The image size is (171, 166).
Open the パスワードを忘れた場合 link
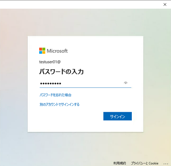click(x=56, y=95)
